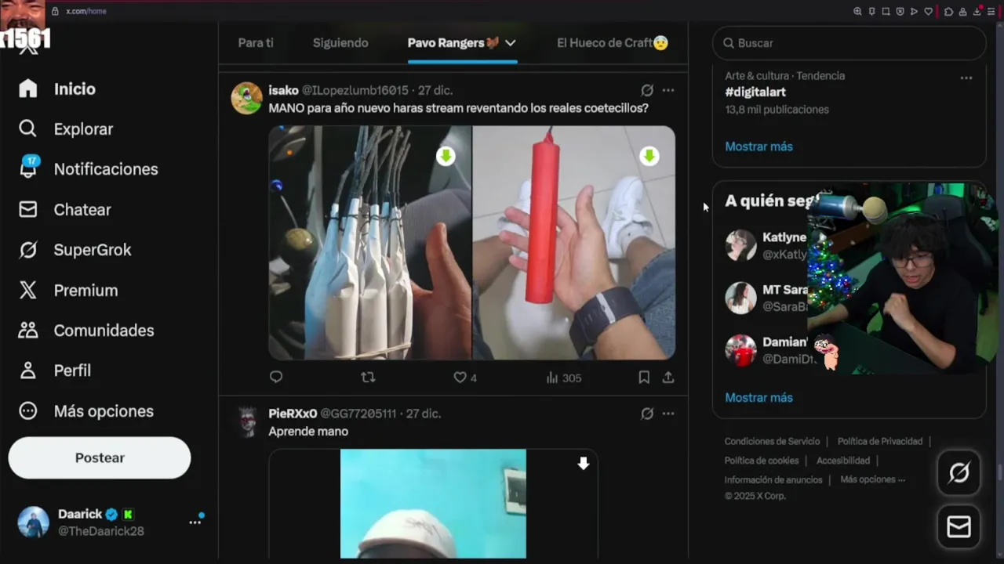The width and height of the screenshot is (1004, 564).
Task: Like isako's post with 4 likes
Action: tap(465, 378)
